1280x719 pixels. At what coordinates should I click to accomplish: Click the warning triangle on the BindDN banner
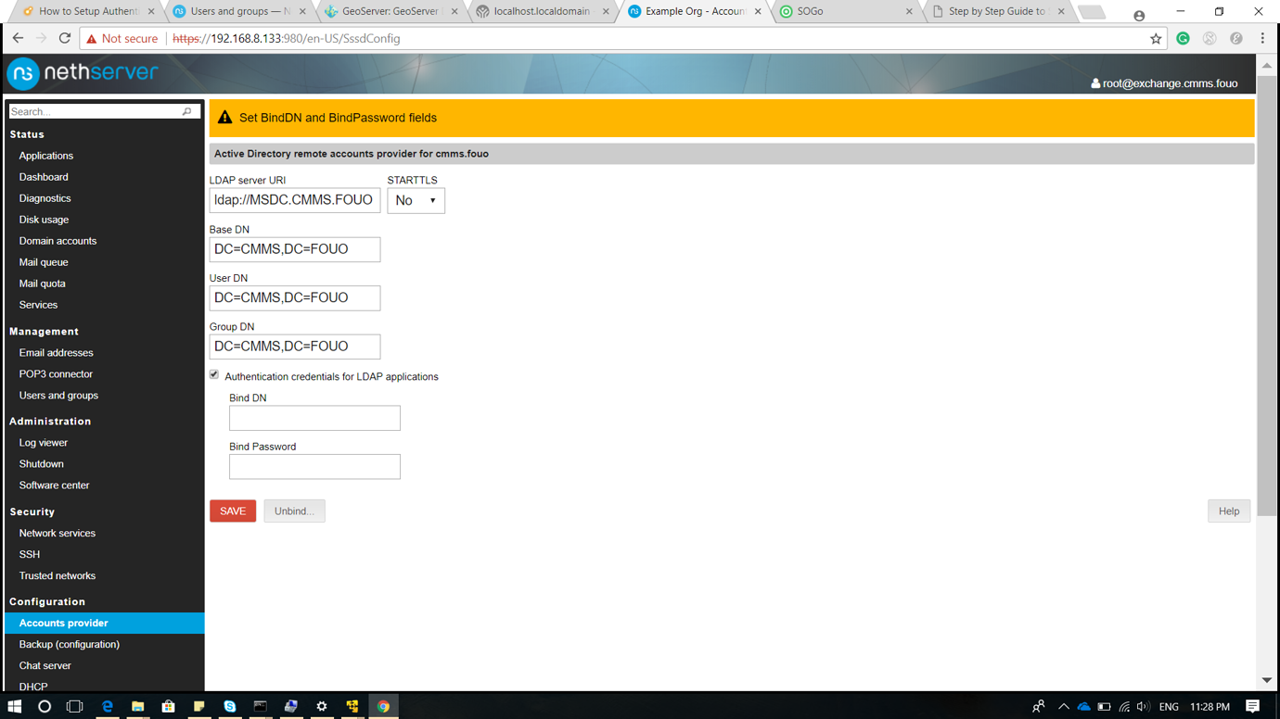coord(227,118)
